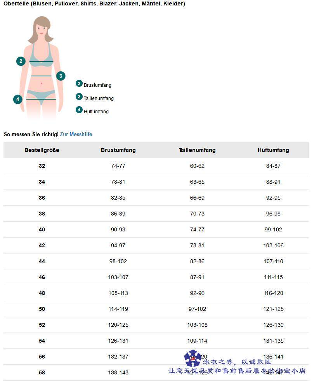Click the Oberteile heading at the top
312x381 pixels.
(94, 4)
